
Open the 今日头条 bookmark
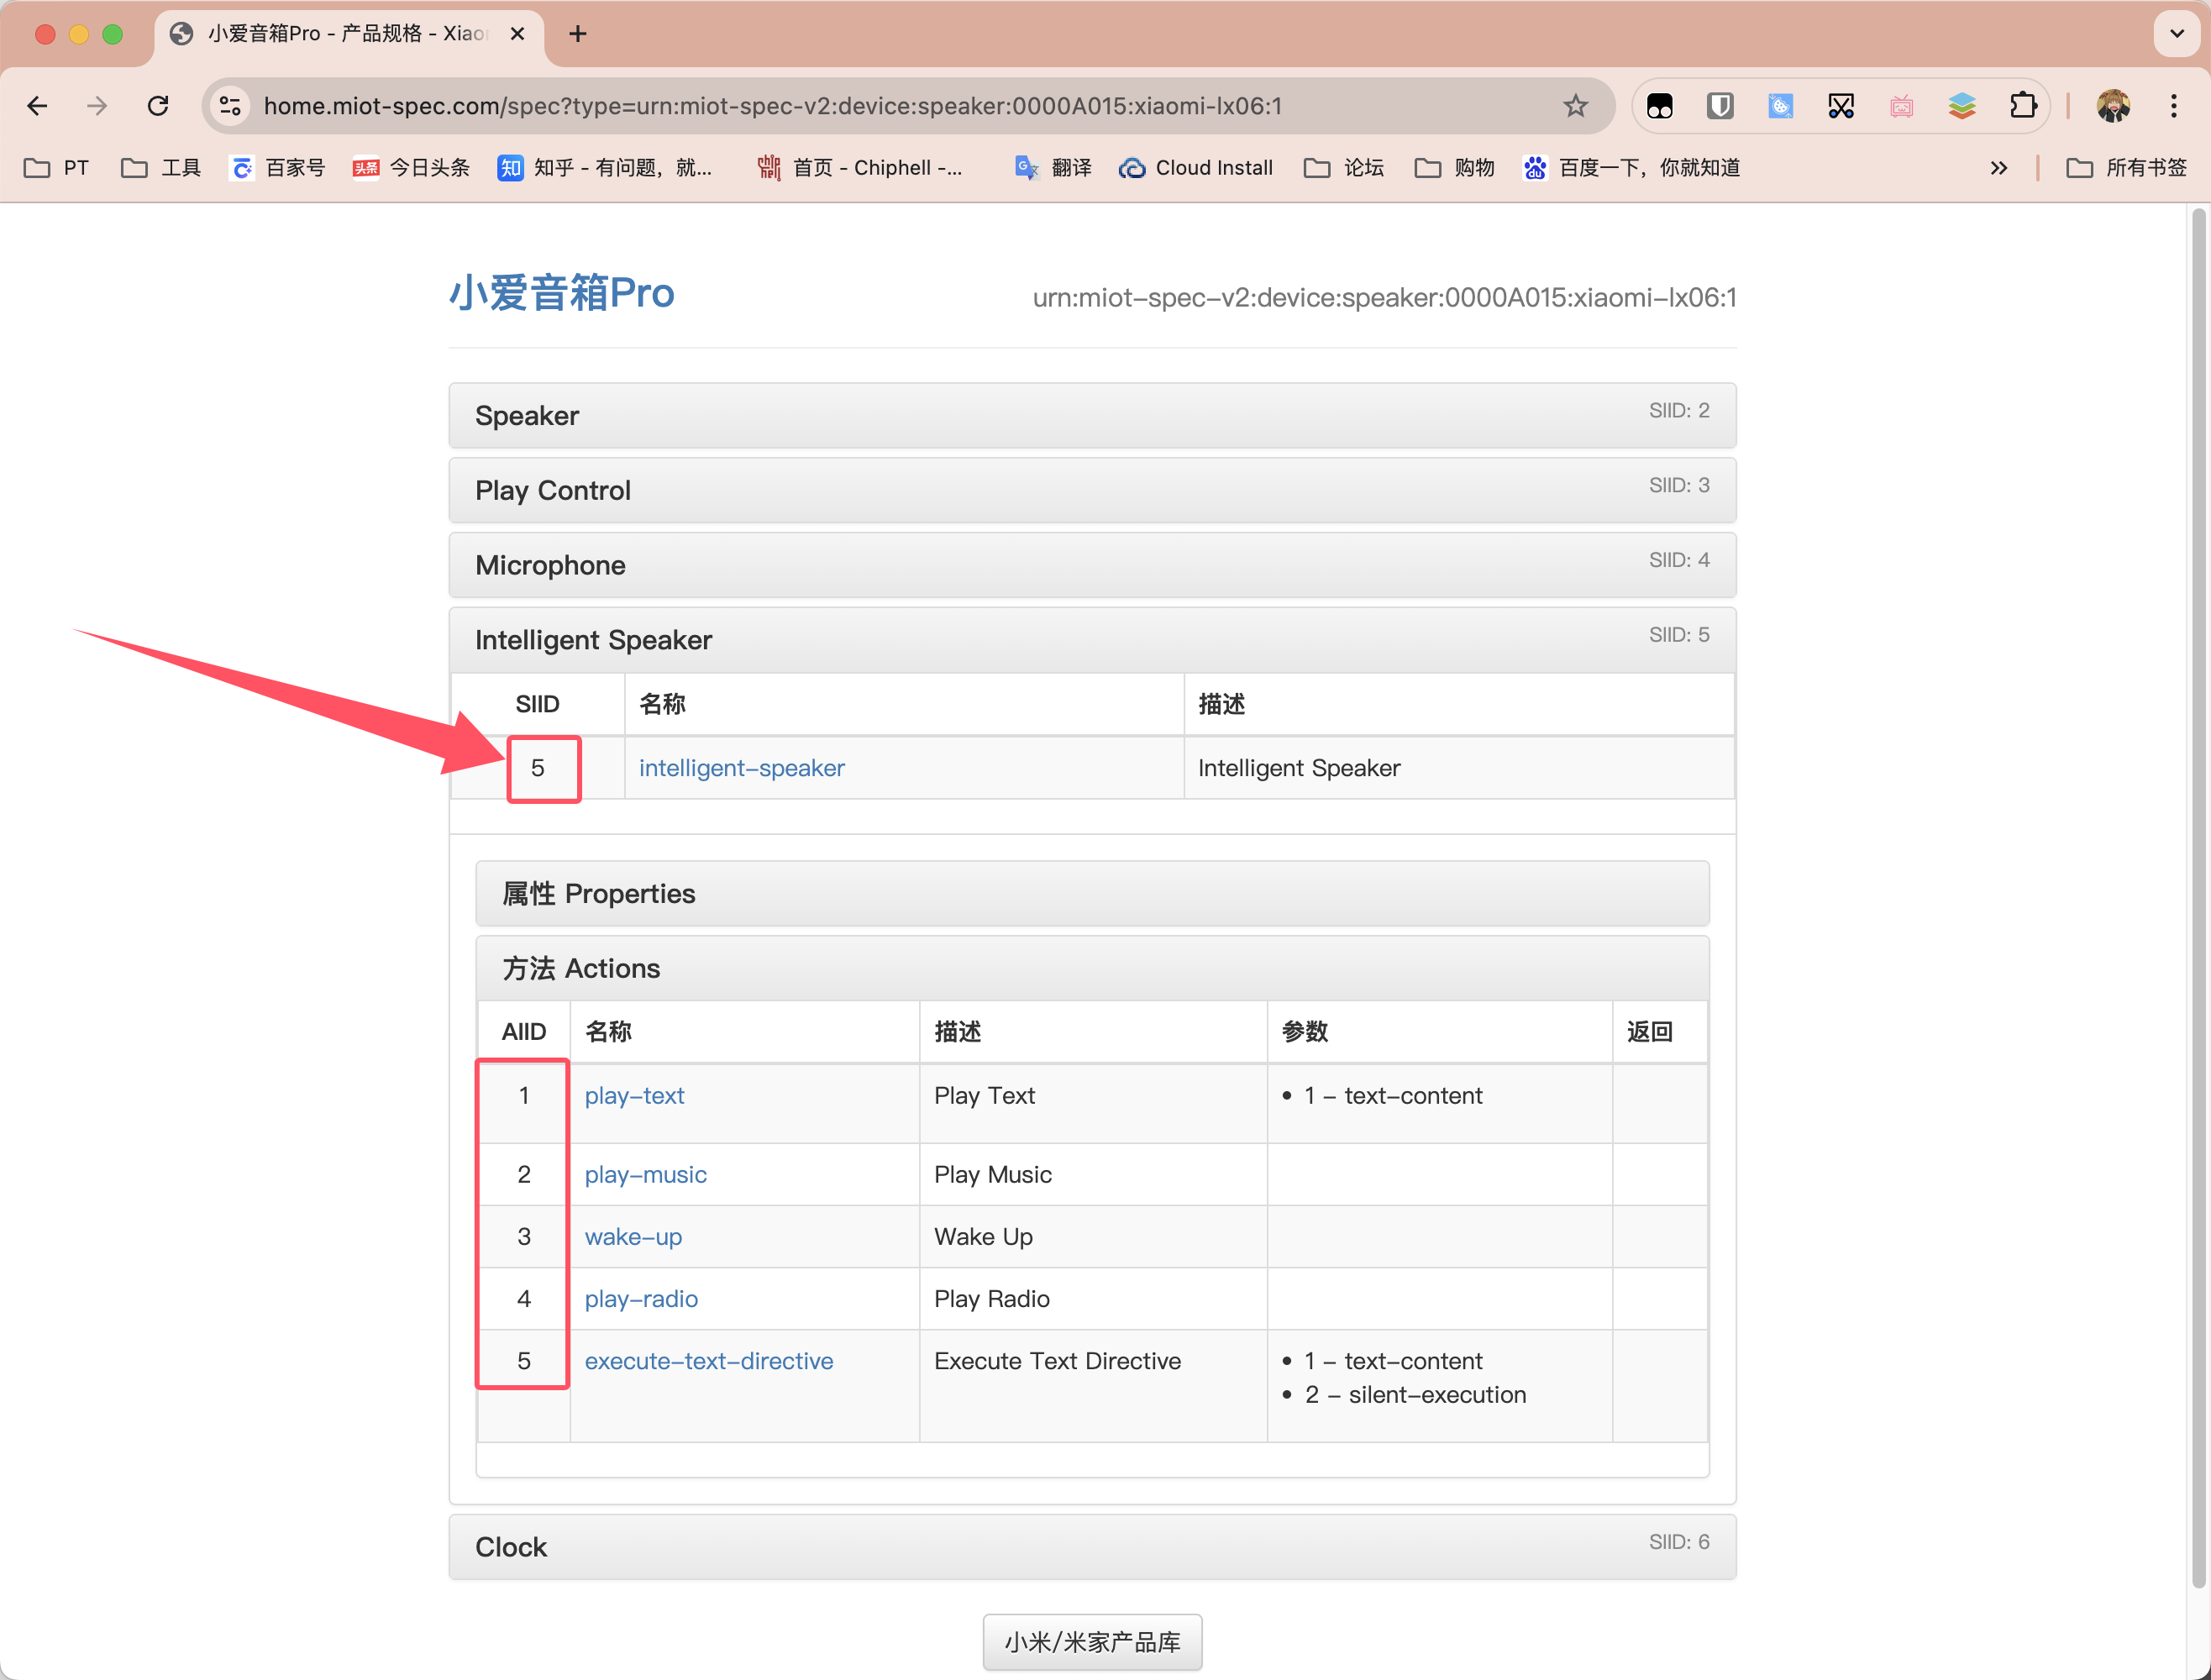click(x=411, y=168)
